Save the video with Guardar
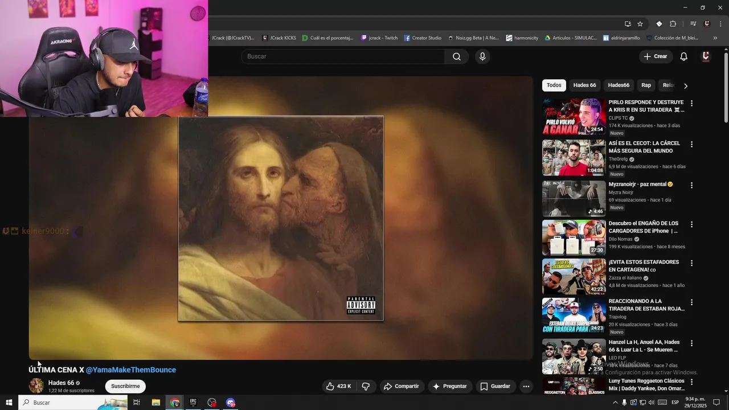 pyautogui.click(x=495, y=386)
